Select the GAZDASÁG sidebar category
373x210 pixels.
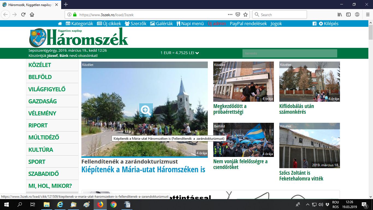(43, 101)
